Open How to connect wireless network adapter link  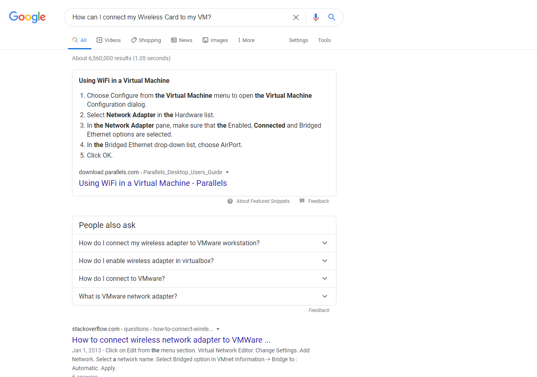pyautogui.click(x=171, y=340)
